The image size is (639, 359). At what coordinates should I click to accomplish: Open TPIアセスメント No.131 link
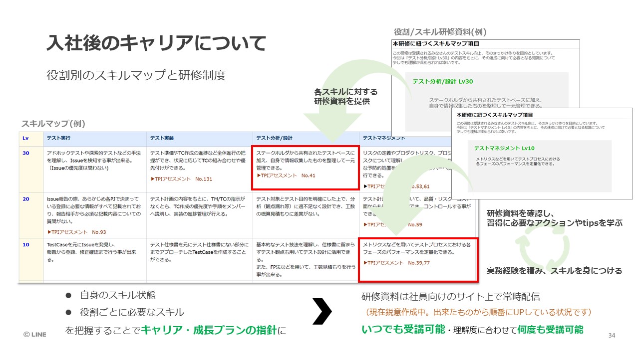click(x=181, y=179)
